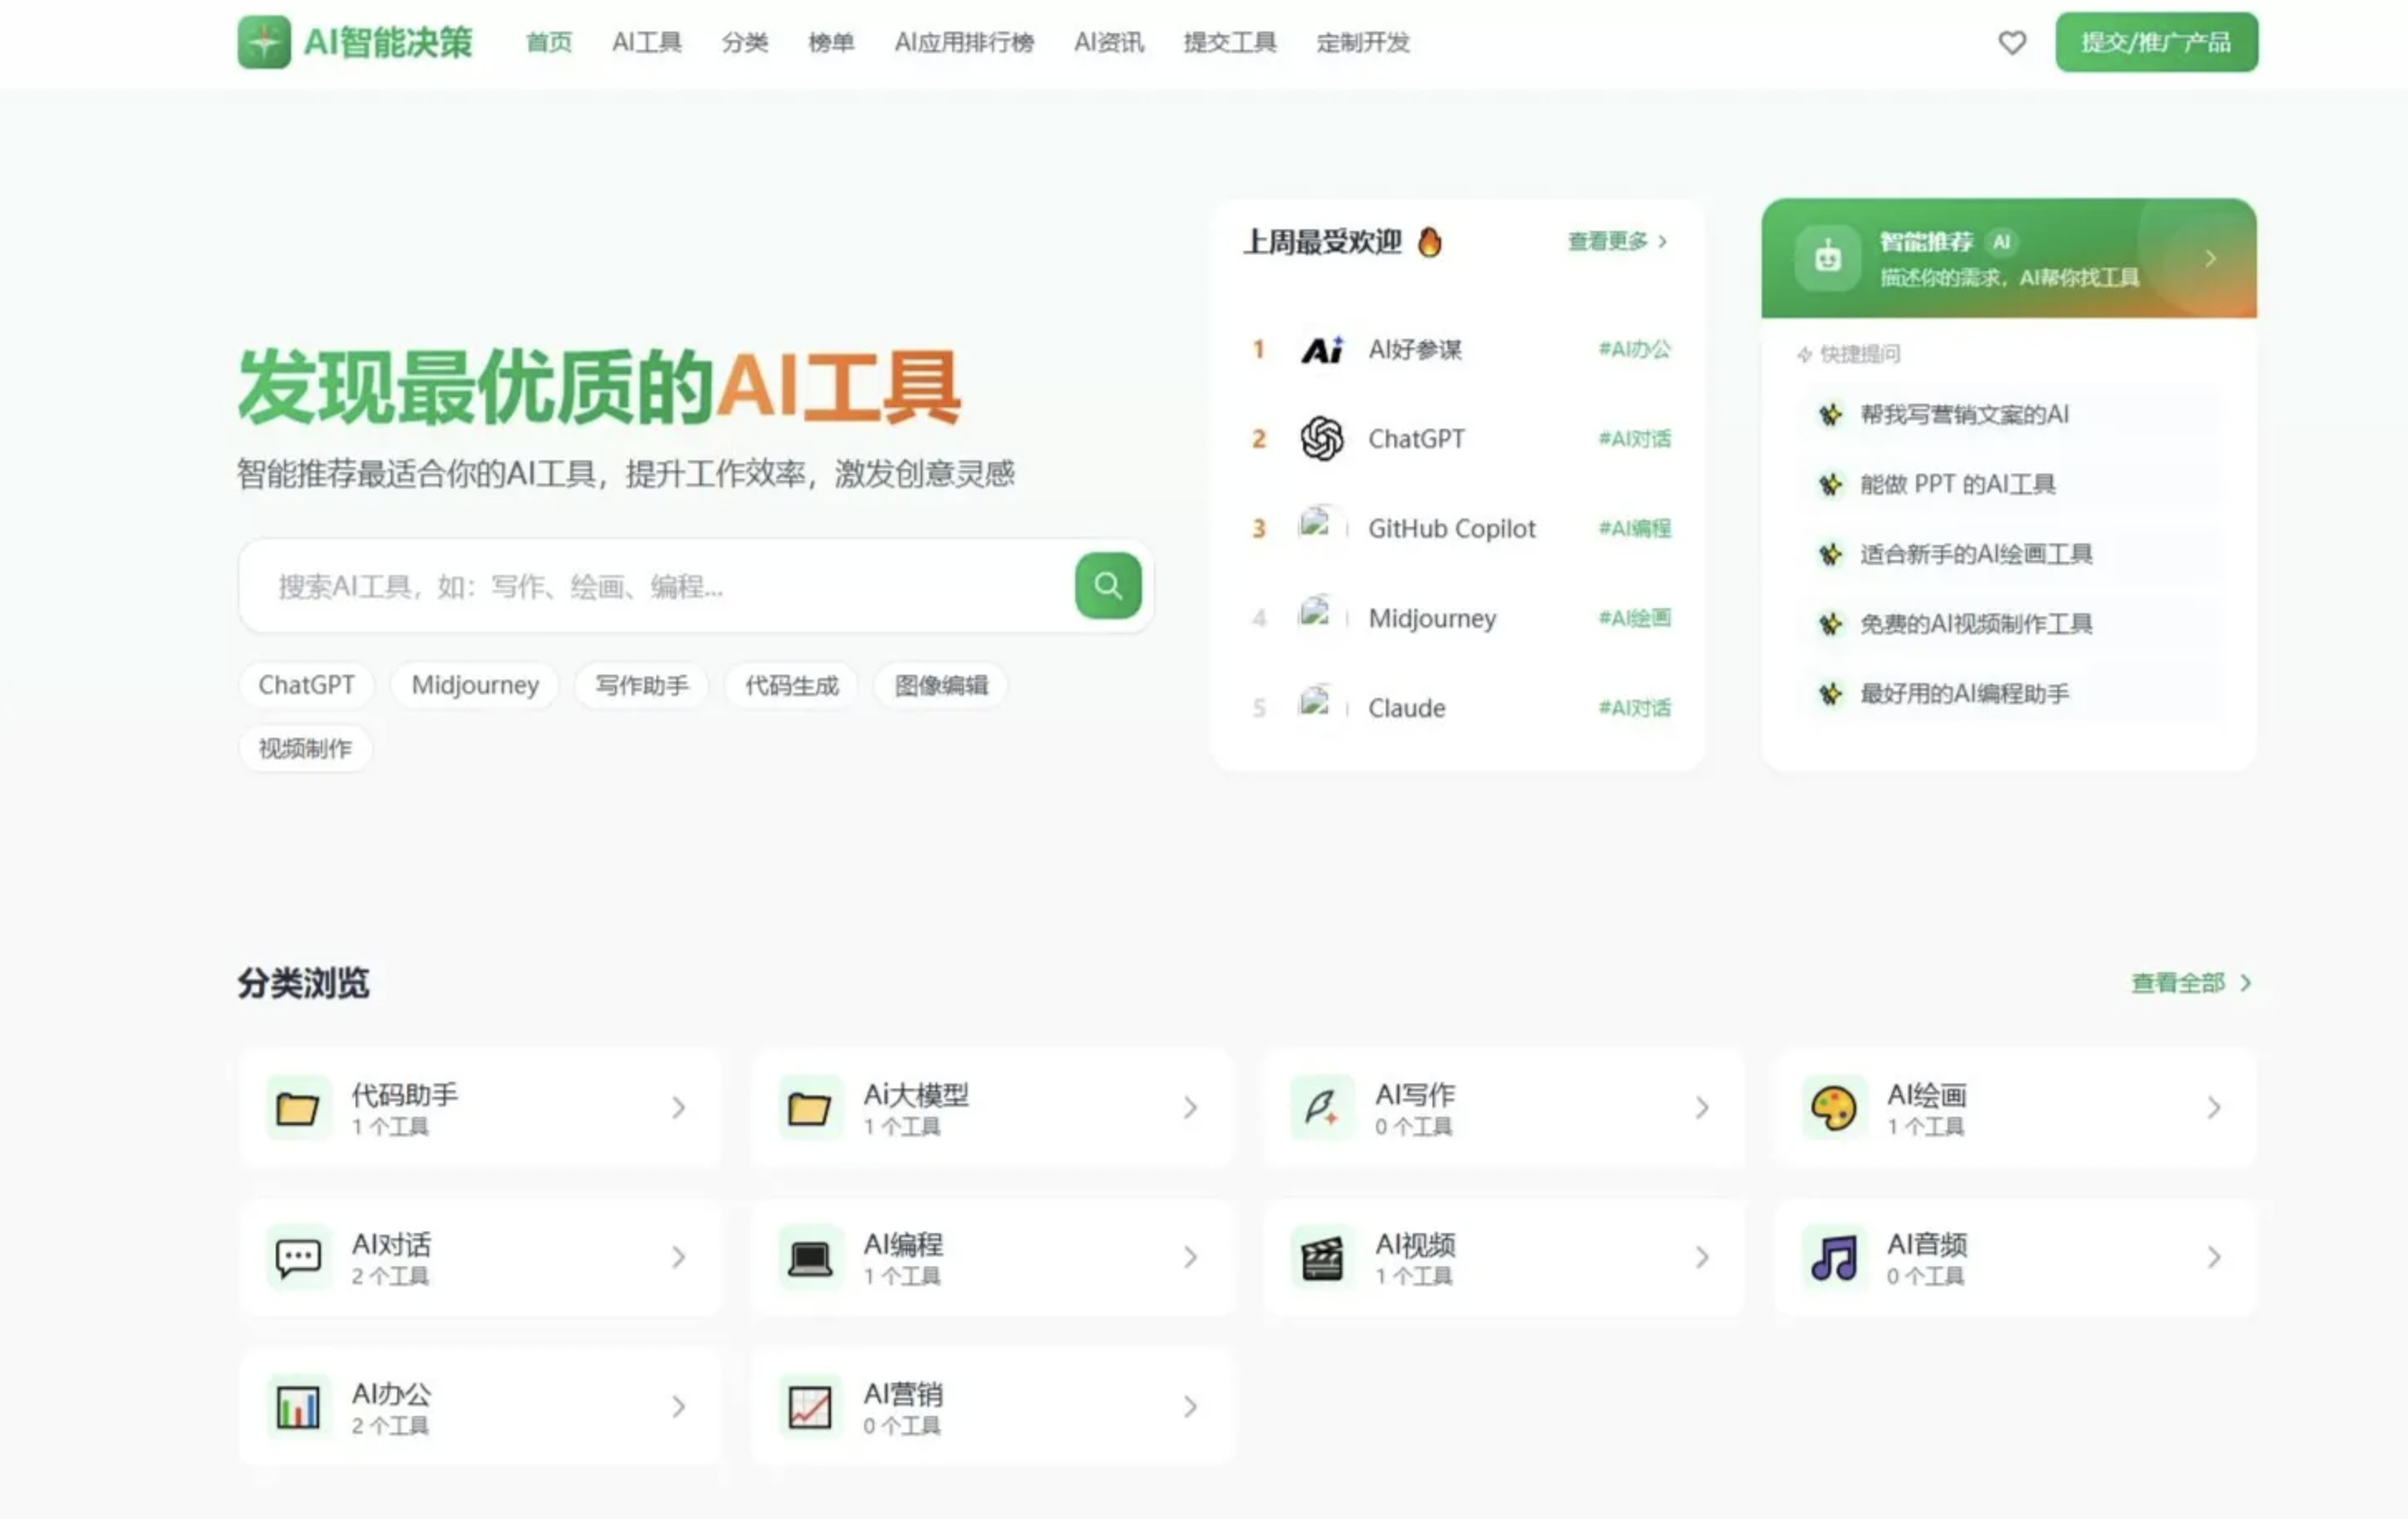Image resolution: width=2408 pixels, height=1519 pixels.
Task: Click the AI视频 clapperboard icon
Action: pyautogui.click(x=1321, y=1258)
